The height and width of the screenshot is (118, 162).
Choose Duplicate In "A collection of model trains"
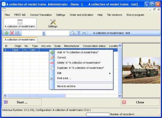[x=81, y=68]
